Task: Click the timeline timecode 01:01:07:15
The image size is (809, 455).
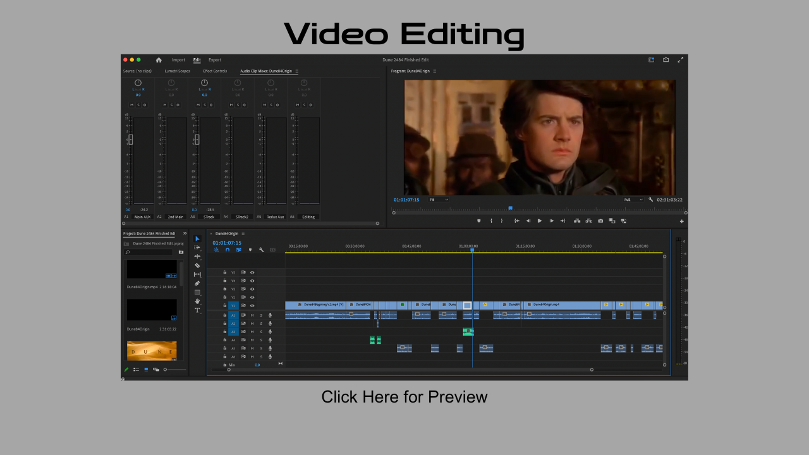Action: click(227, 243)
